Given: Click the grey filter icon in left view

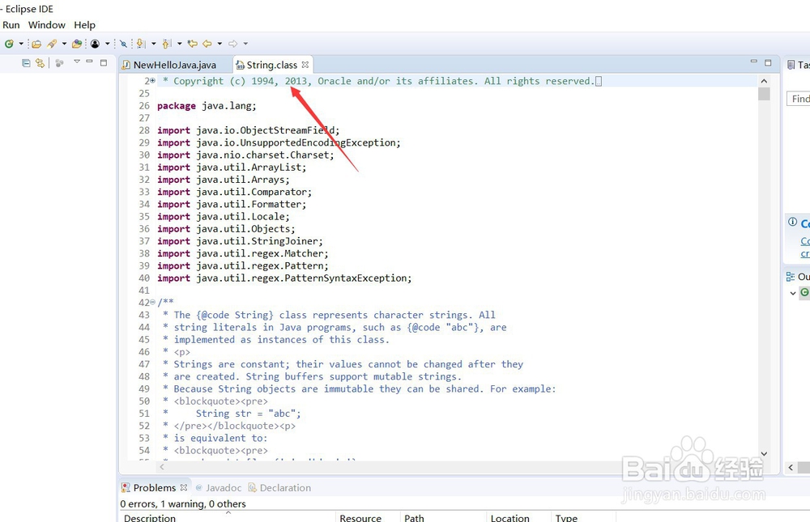Looking at the screenshot, I should click(59, 63).
